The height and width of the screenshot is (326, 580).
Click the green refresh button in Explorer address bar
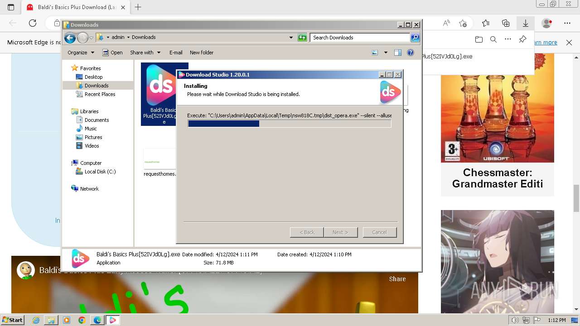click(x=302, y=38)
